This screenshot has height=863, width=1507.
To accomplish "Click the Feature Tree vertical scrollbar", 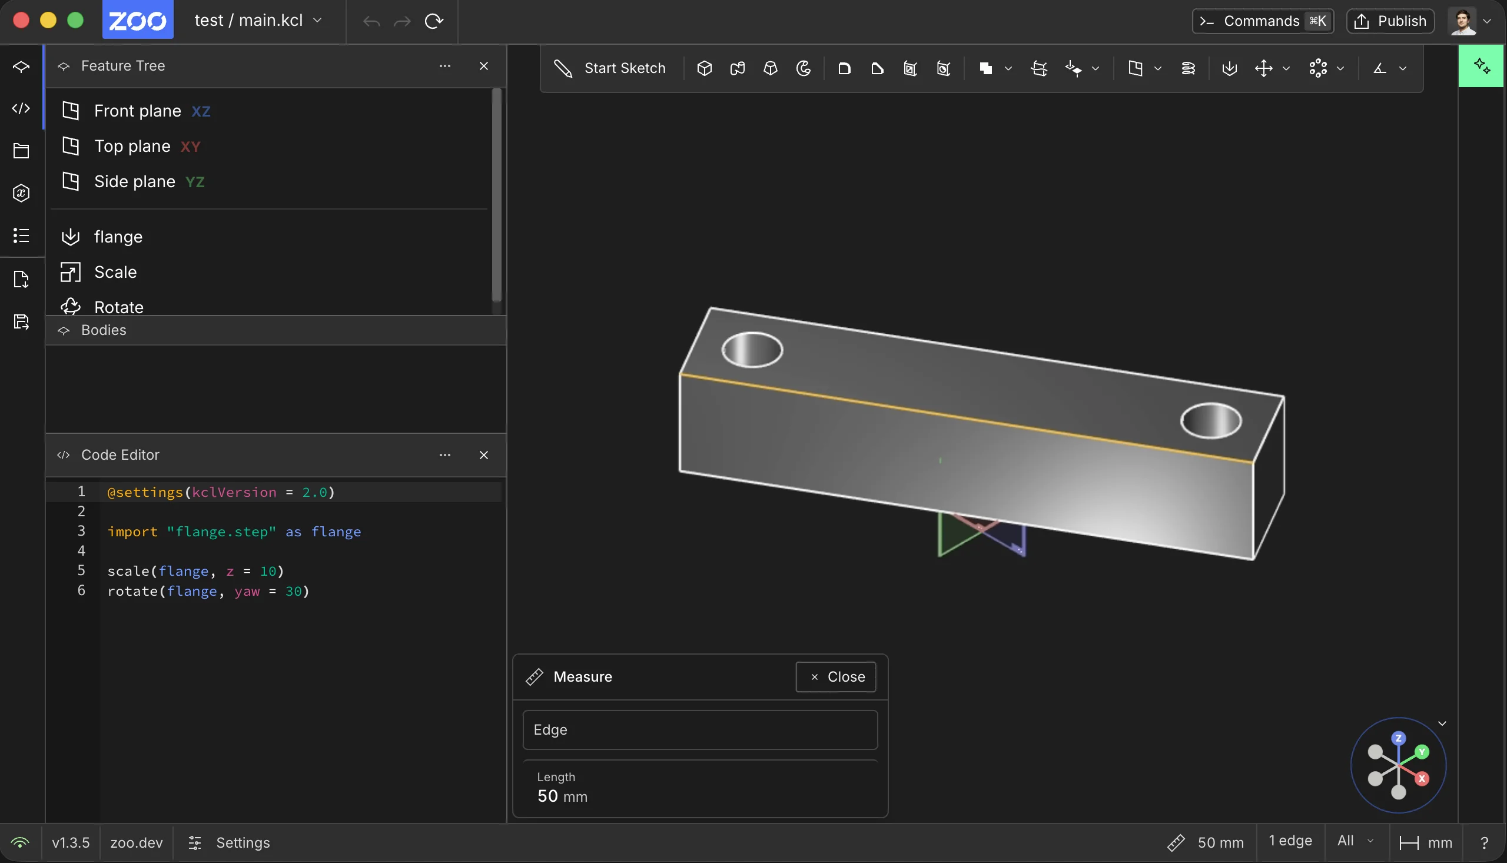I will (x=497, y=195).
